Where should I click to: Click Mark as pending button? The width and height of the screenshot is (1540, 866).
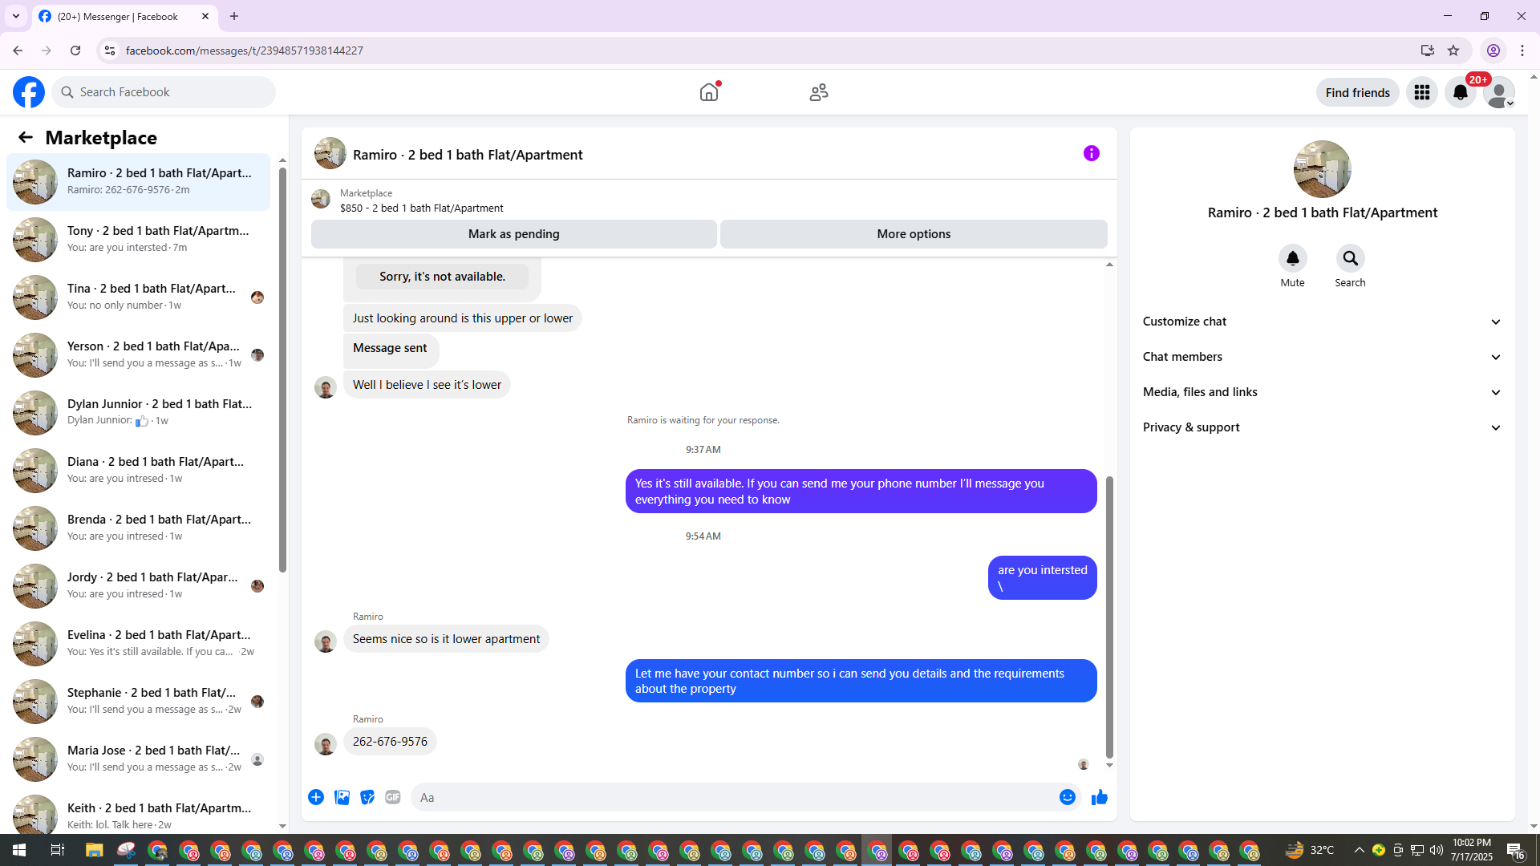click(x=514, y=234)
